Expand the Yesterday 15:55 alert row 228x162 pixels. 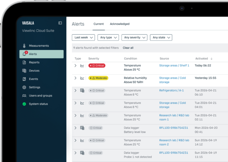(75, 78)
